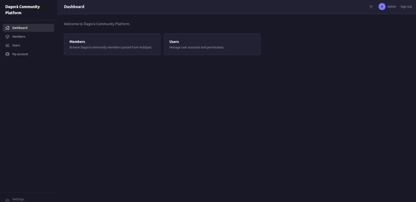This screenshot has height=202, width=416.
Task: Go to My account via the face icon
Action: (x=7, y=54)
